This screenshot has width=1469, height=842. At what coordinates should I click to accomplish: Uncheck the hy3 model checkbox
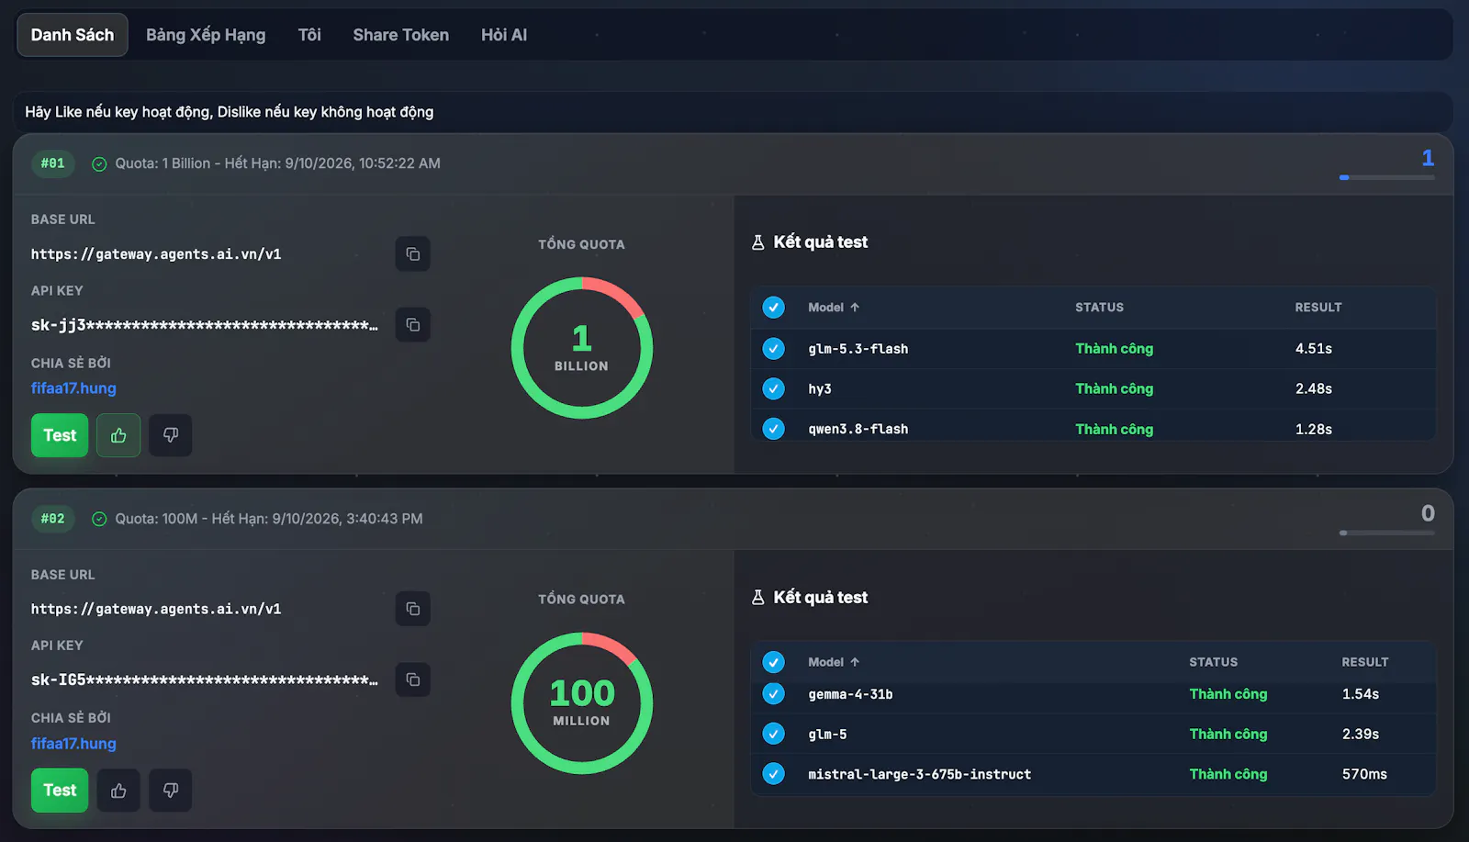(x=774, y=389)
